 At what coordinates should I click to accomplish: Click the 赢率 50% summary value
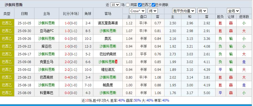(x=137, y=100)
